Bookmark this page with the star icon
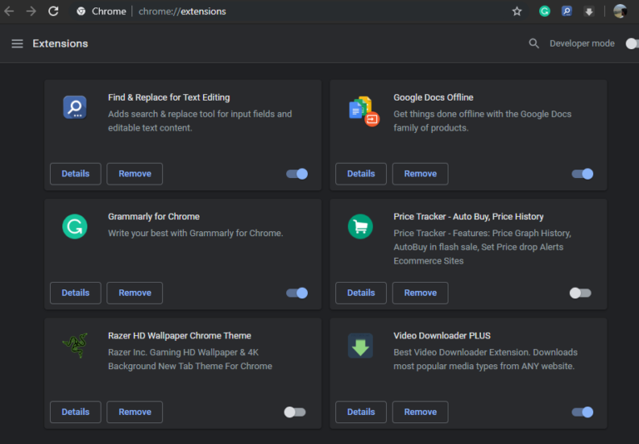The width and height of the screenshot is (639, 444). [x=517, y=12]
